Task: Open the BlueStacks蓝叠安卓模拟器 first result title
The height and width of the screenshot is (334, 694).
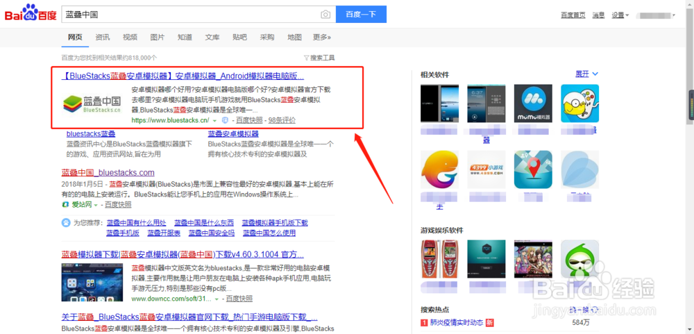Action: click(x=183, y=75)
